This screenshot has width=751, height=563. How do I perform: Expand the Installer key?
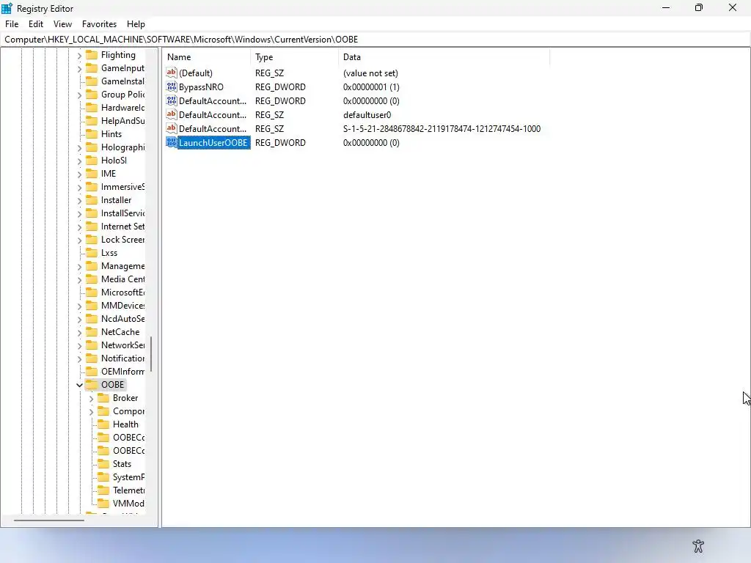tap(79, 201)
